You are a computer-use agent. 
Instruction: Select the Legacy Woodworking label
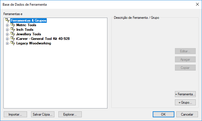coord(34,43)
